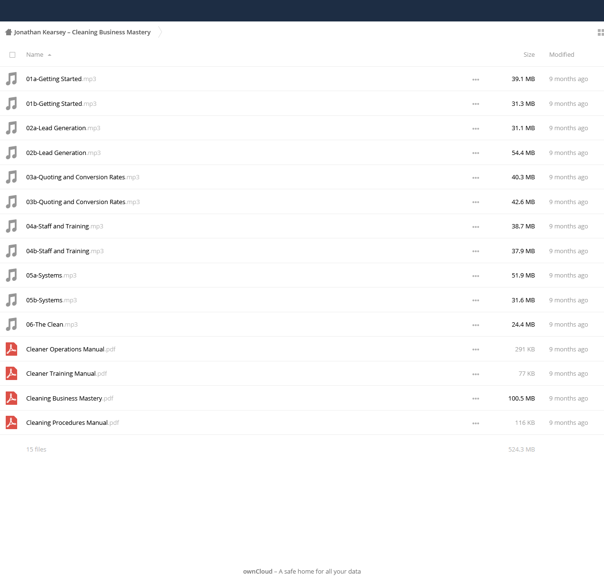Open file 02a-Lead Generation.mp3

click(63, 128)
